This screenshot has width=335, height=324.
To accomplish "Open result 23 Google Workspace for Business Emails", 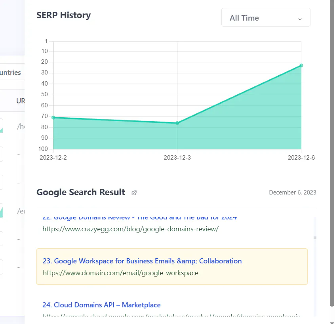I will 142,261.
